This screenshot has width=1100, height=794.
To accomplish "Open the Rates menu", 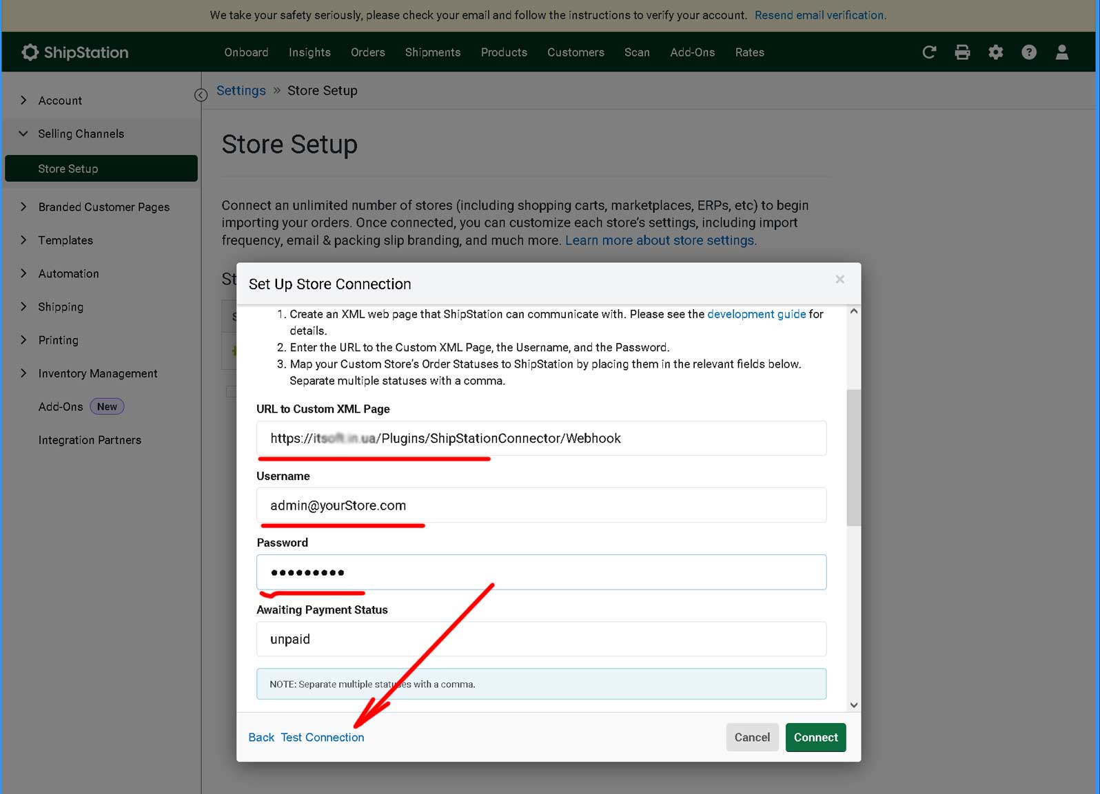I will pos(750,52).
